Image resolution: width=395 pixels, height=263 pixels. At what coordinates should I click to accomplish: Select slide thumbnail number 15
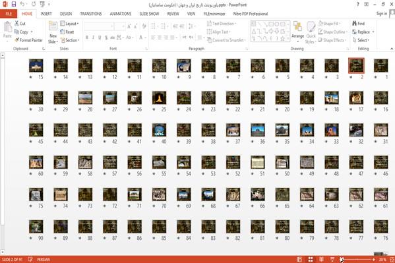(x=36, y=65)
